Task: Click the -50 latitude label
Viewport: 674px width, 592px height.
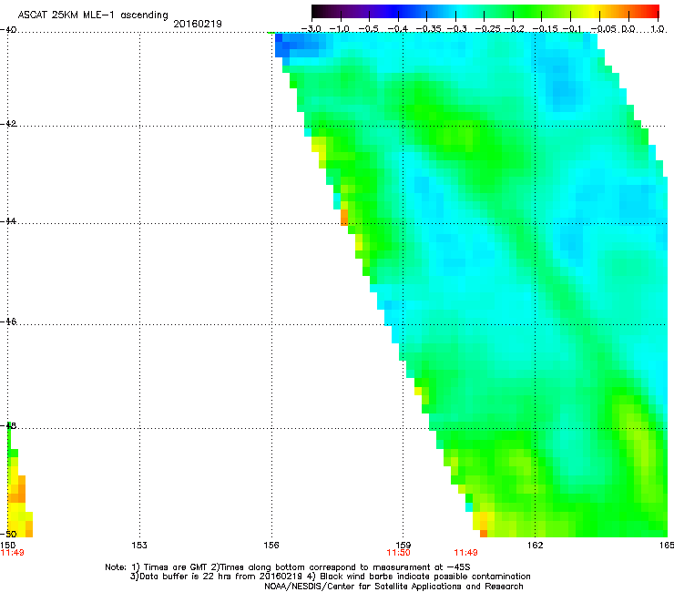Action: [8, 534]
